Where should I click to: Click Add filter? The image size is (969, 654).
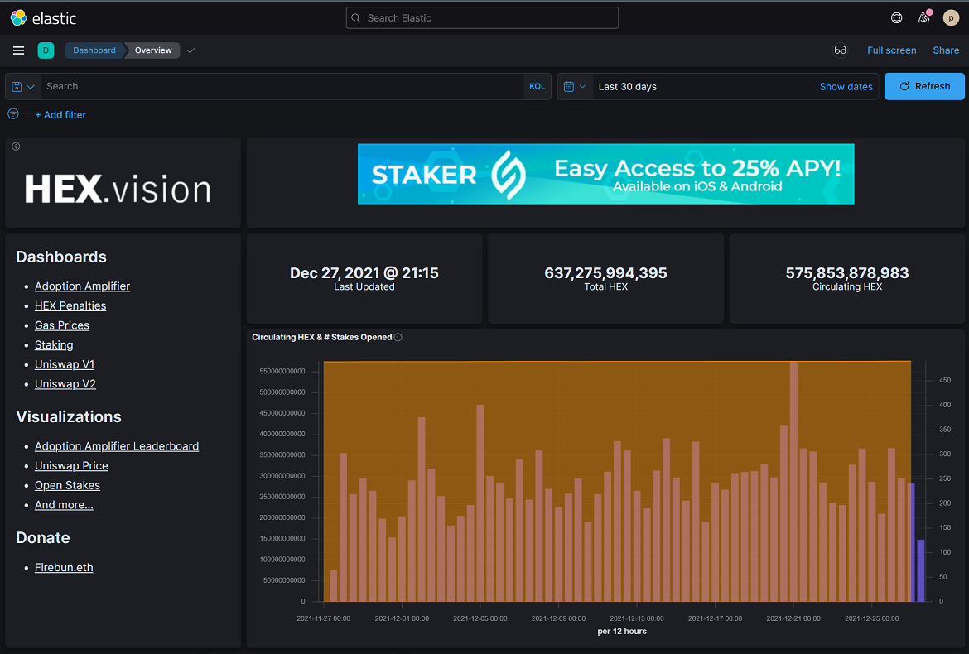(60, 115)
